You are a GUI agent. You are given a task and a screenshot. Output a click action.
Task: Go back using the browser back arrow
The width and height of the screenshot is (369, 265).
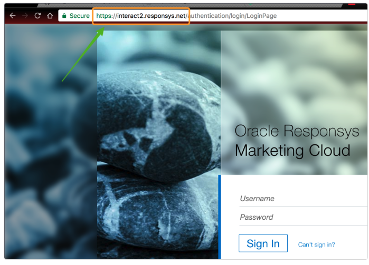click(x=13, y=16)
